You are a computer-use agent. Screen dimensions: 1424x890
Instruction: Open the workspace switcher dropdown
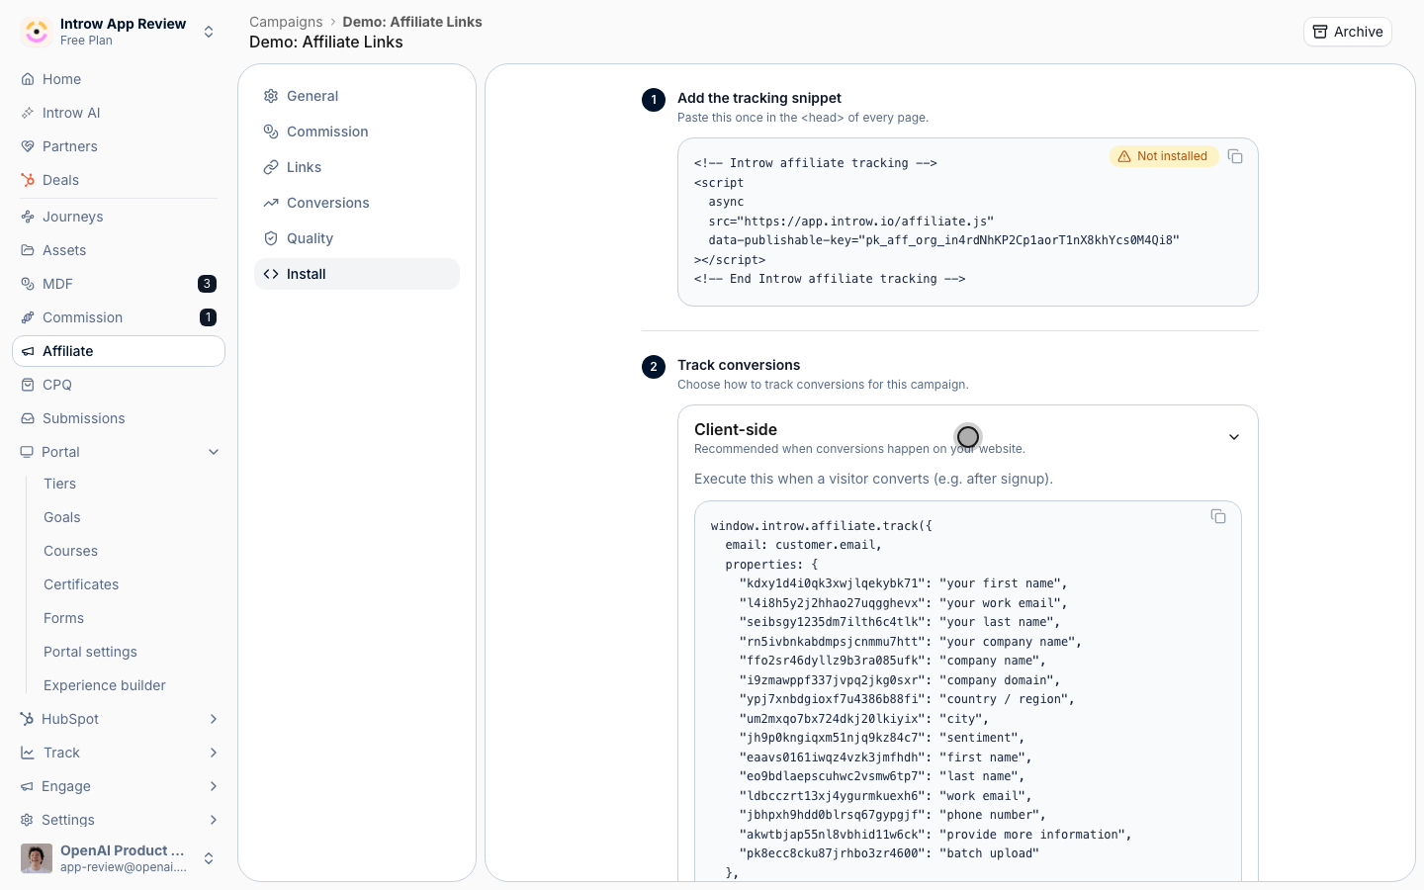(x=209, y=32)
